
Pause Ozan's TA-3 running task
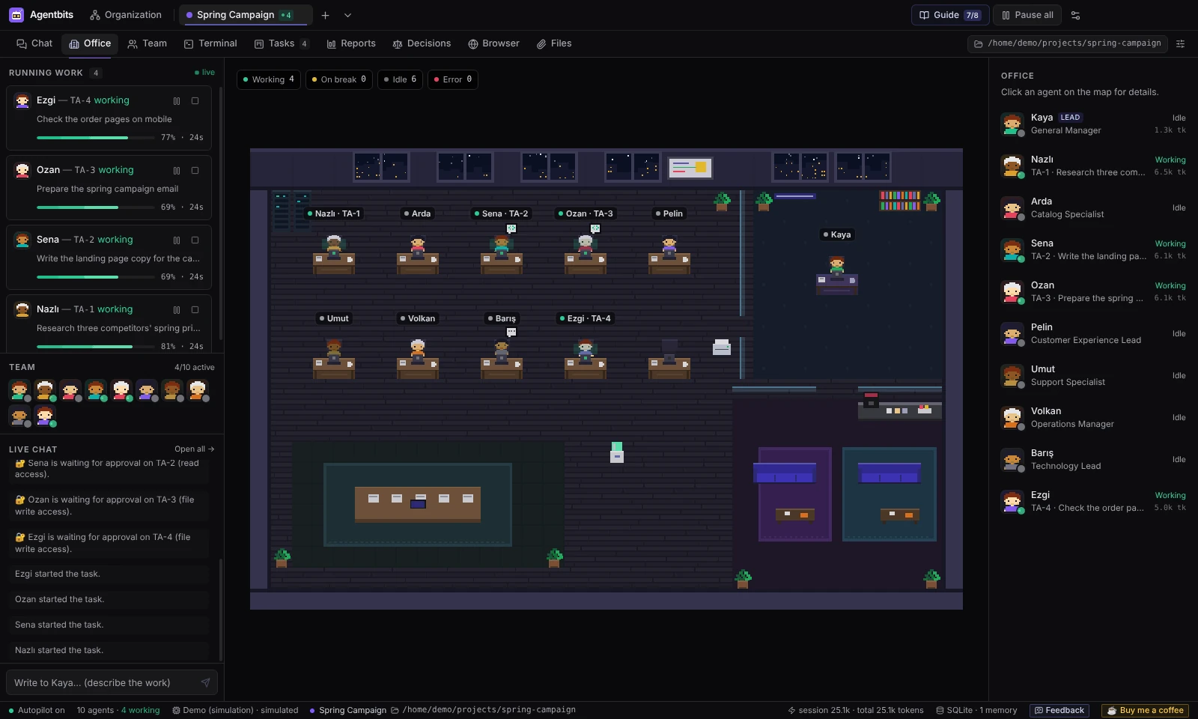tap(177, 170)
